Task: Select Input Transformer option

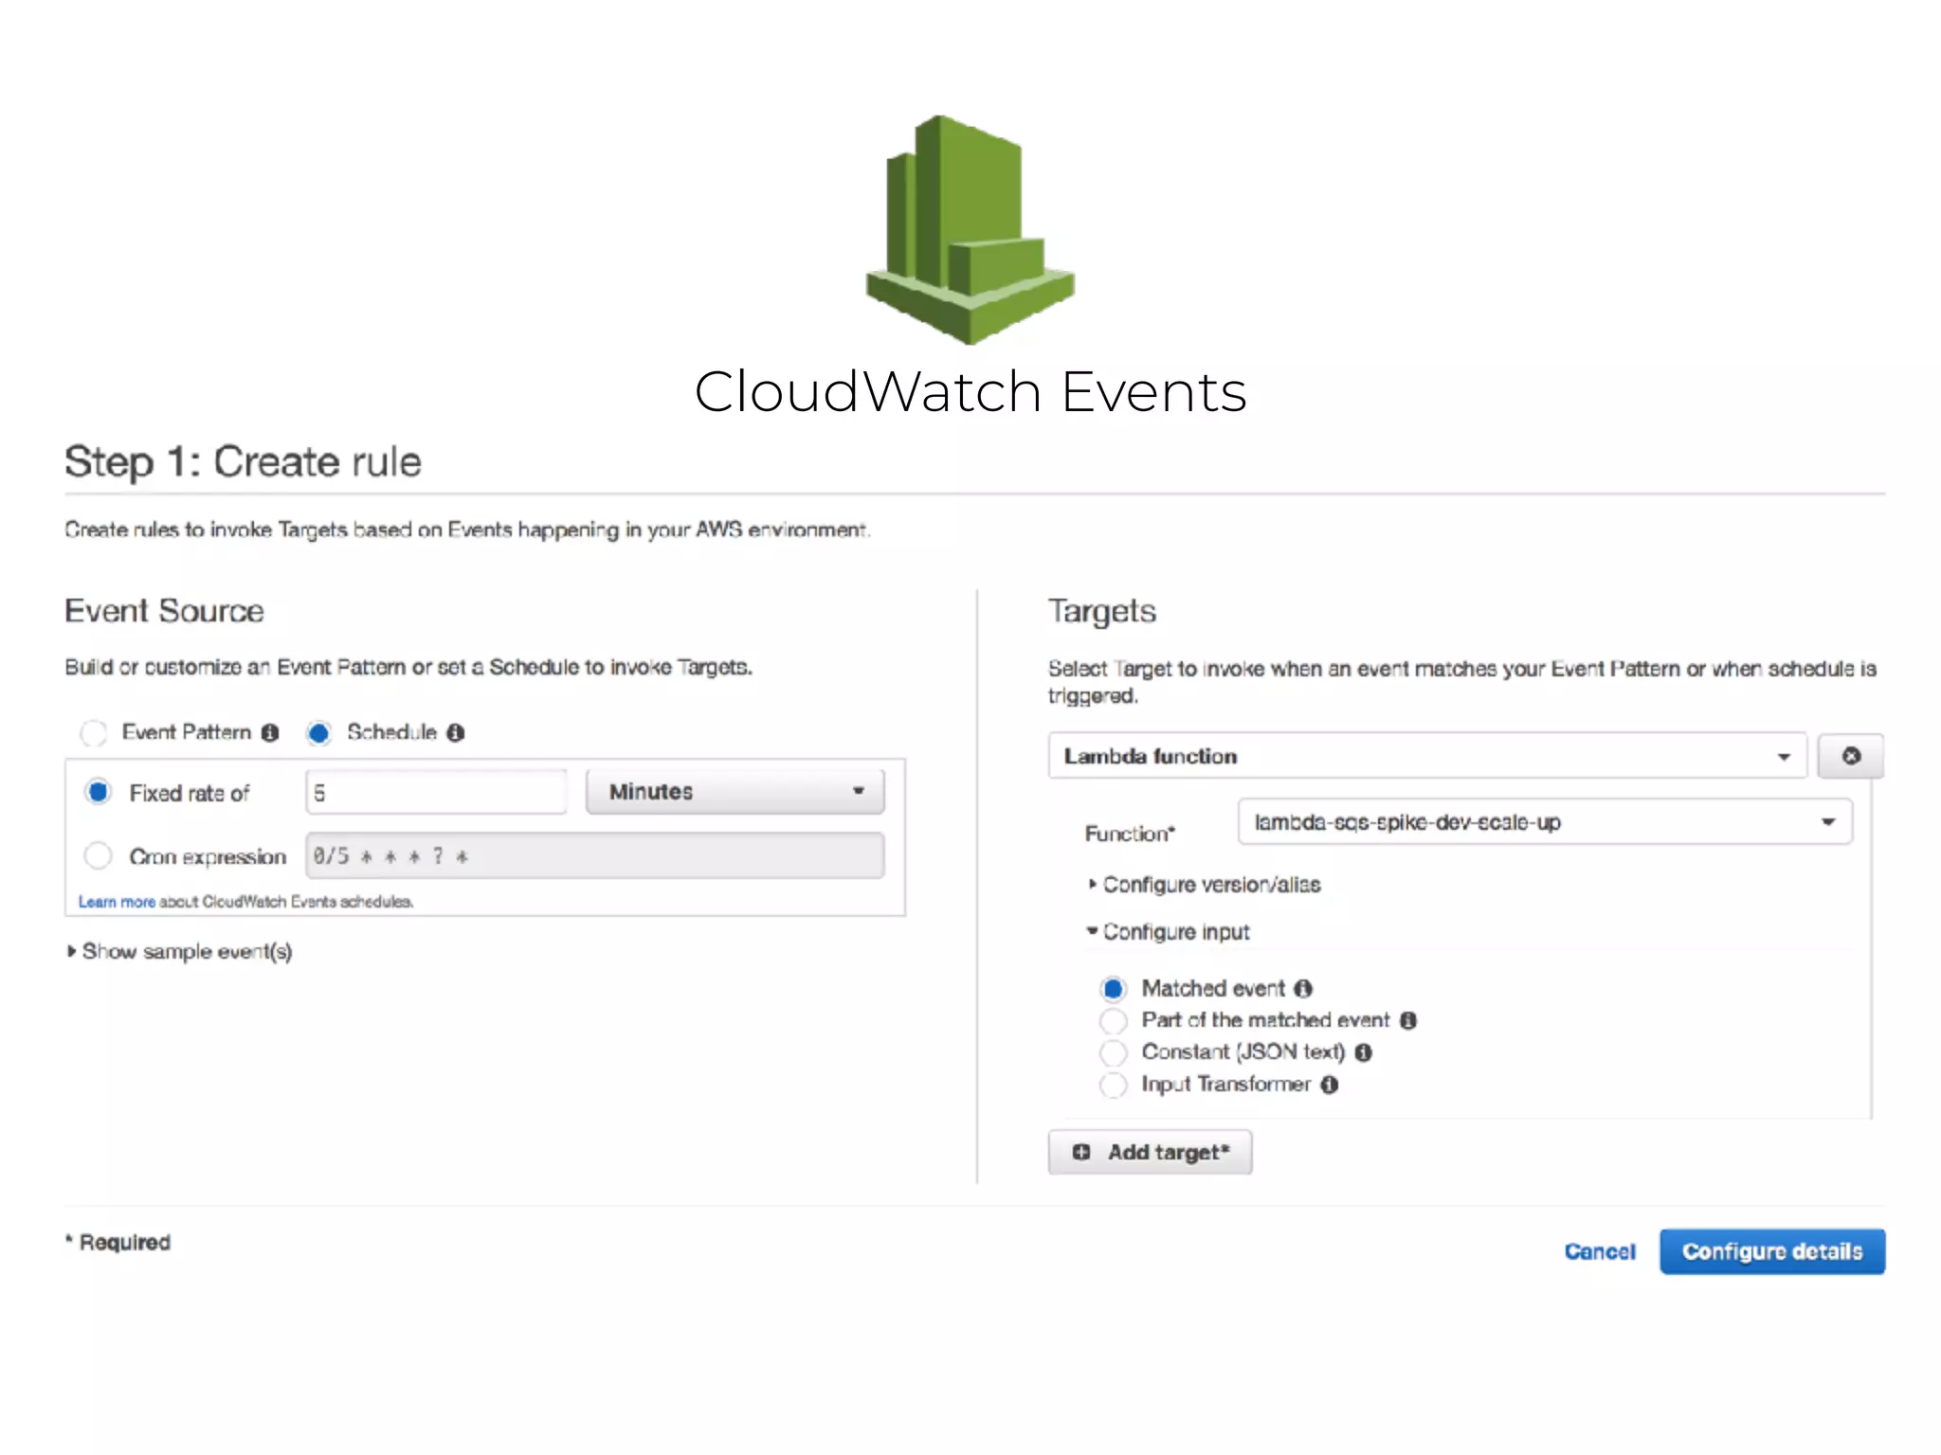Action: pyautogui.click(x=1114, y=1085)
